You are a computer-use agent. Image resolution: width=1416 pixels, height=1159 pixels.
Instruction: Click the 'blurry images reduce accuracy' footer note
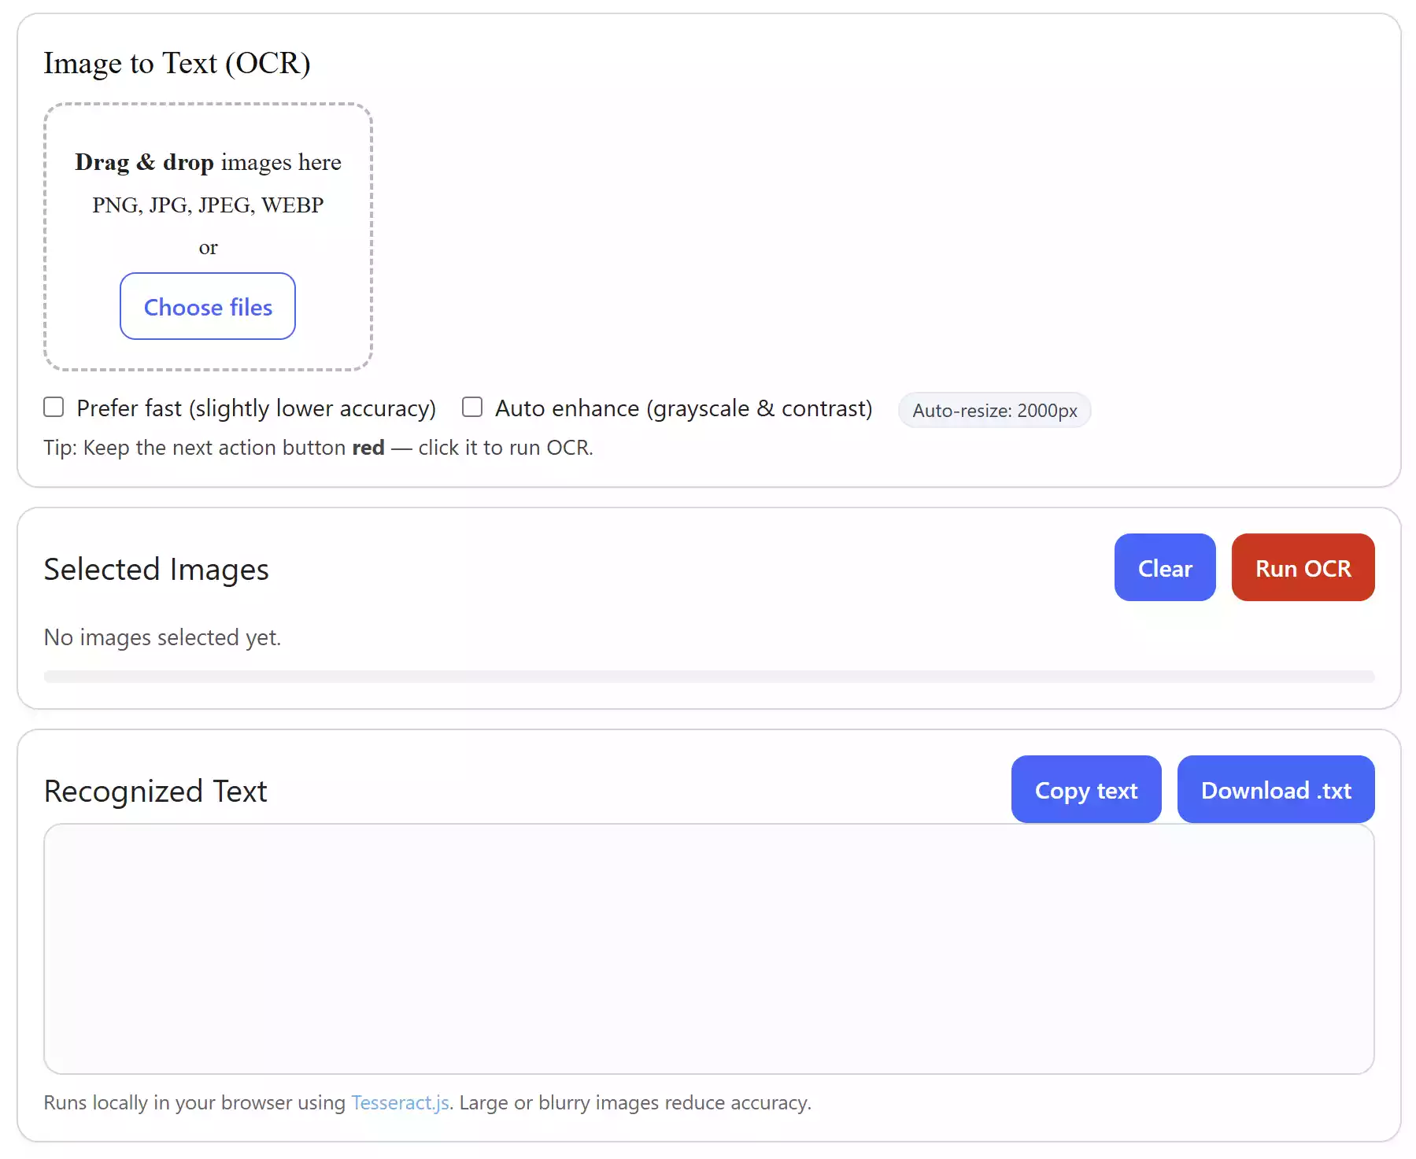click(634, 1102)
